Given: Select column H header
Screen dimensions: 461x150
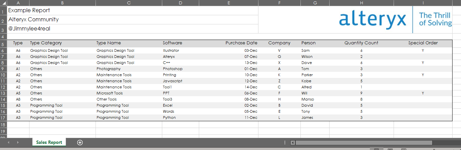Looking at the screenshot, I should (361, 3).
